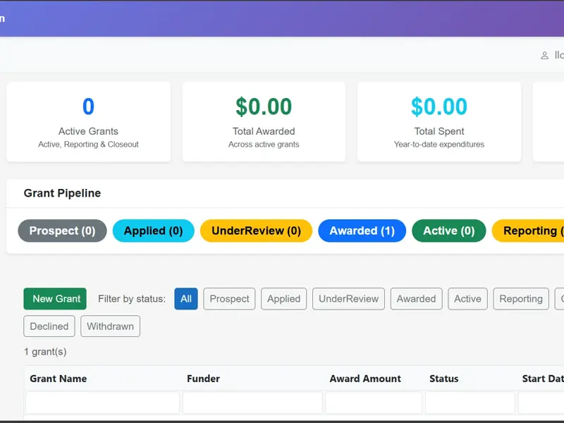Viewport: 564px width, 423px height.
Task: Filter grants by Reporting status
Action: point(521,298)
